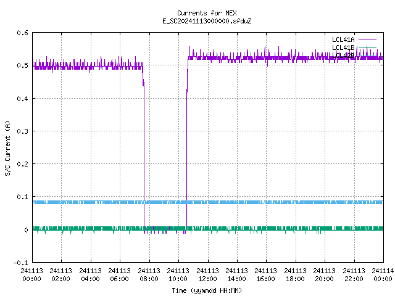Select the LCL41A legend label
Screen dimensions: 395x296
point(343,39)
